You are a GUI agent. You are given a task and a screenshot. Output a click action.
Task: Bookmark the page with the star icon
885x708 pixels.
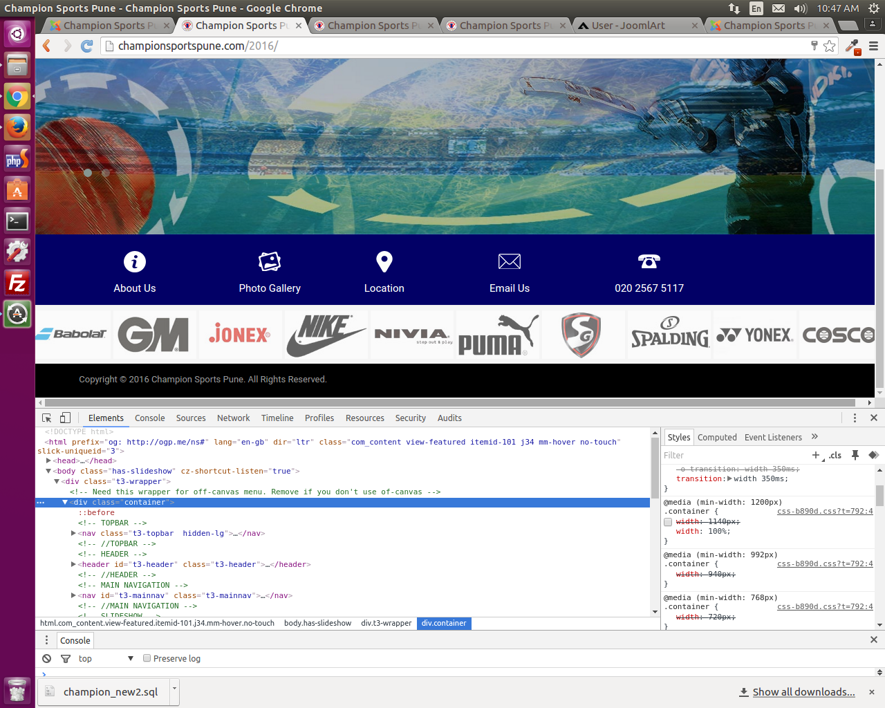828,46
